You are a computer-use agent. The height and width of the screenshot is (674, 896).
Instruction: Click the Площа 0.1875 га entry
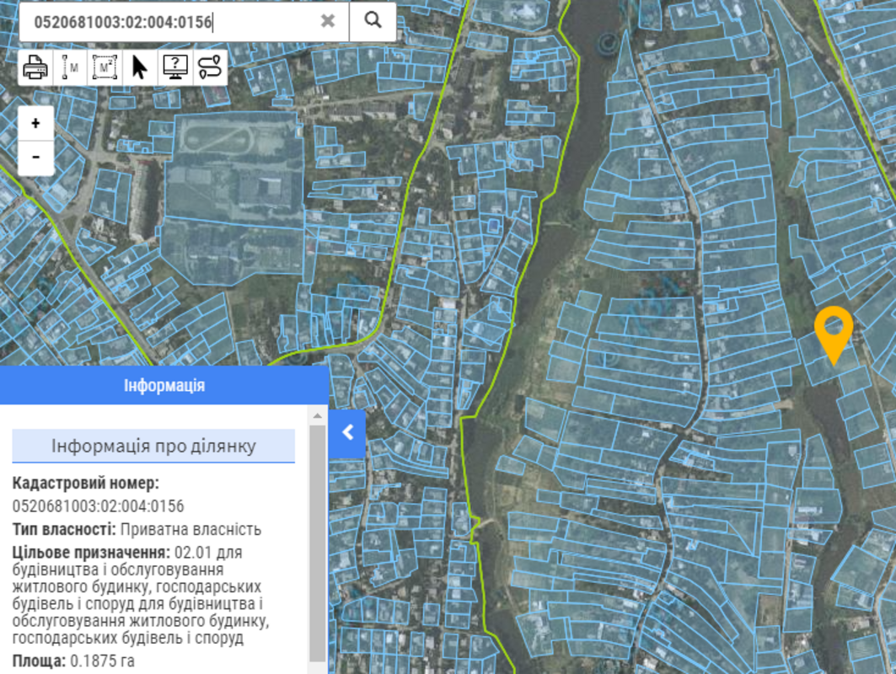tap(73, 661)
